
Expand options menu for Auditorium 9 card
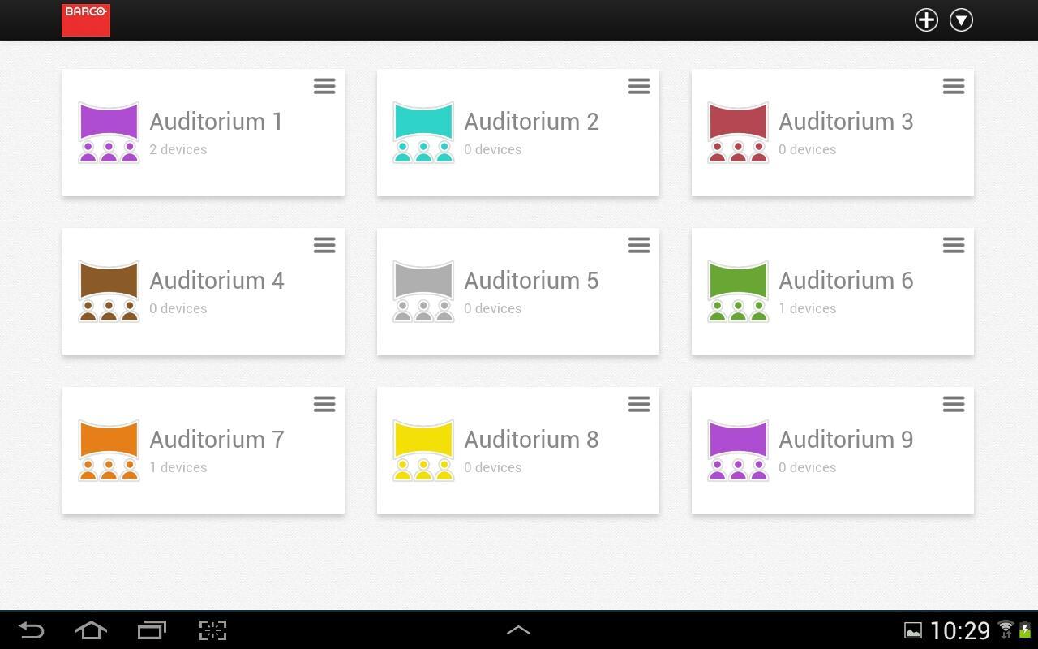coord(954,404)
